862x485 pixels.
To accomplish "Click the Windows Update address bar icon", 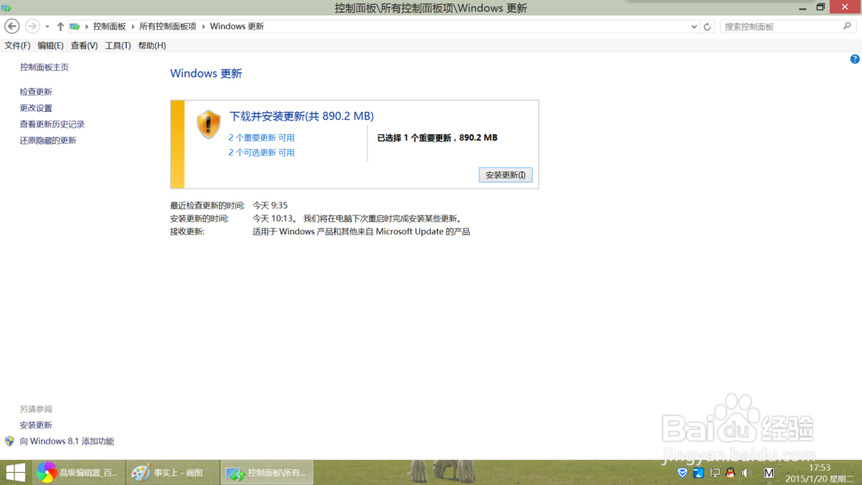I will pyautogui.click(x=75, y=27).
